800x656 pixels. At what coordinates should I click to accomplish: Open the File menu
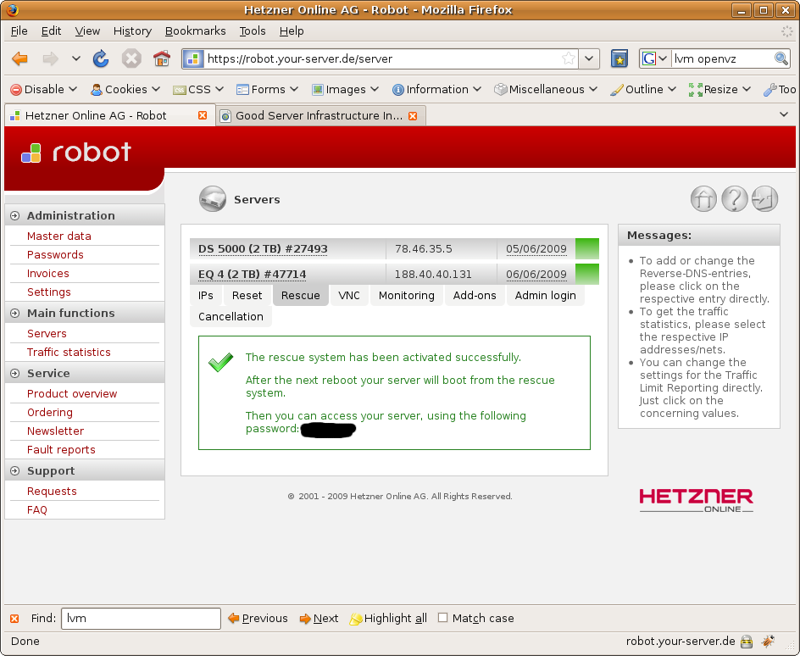point(19,31)
